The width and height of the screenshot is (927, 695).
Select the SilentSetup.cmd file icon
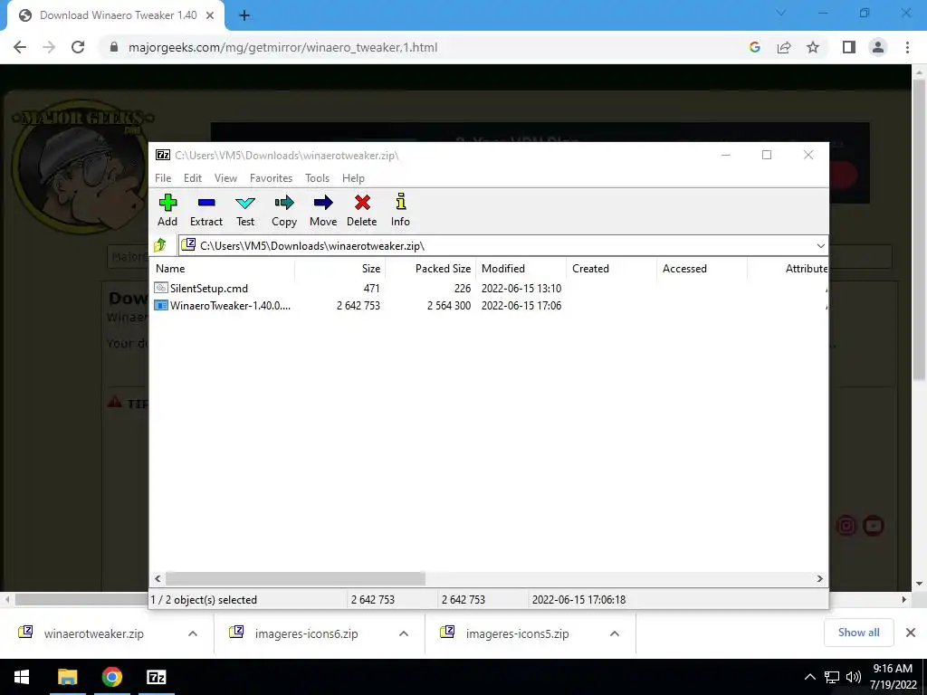161,288
